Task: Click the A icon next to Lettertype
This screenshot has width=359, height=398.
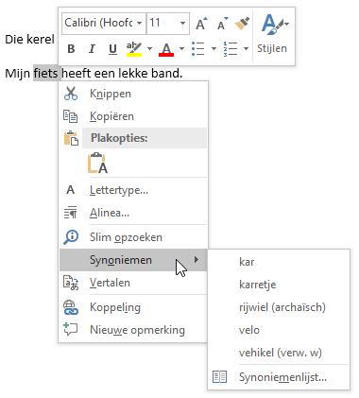Action: pyautogui.click(x=71, y=190)
